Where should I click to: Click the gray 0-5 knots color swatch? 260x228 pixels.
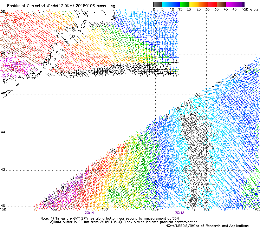click(157, 4)
